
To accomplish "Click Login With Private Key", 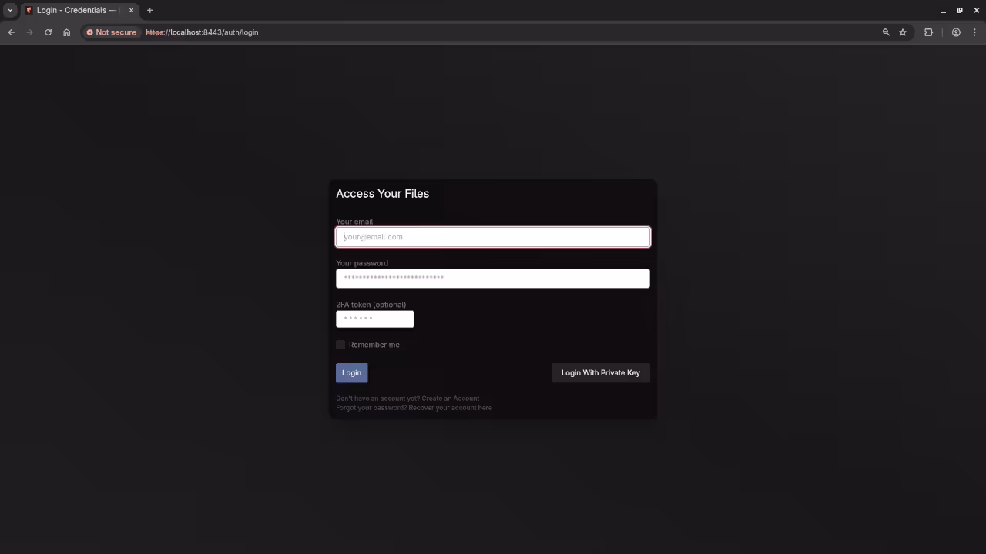I will [600, 372].
